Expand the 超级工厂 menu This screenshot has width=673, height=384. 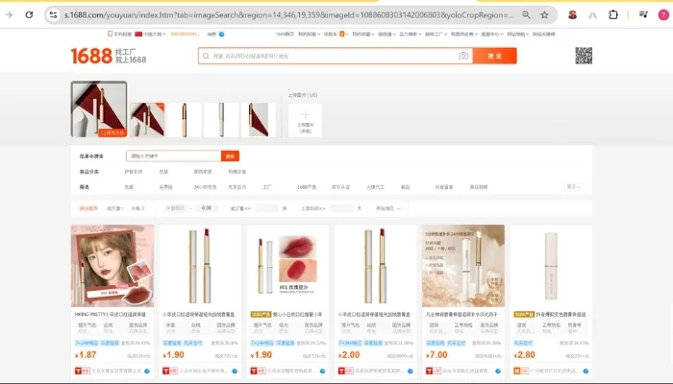click(436, 34)
